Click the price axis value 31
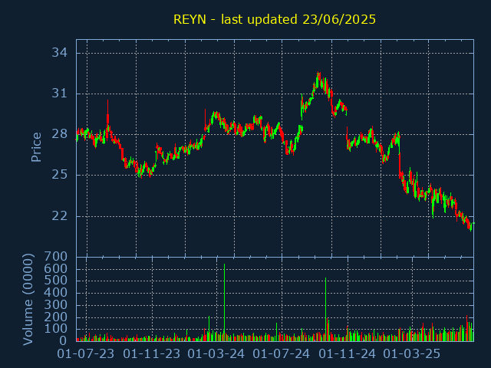This screenshot has height=368, width=491. pyautogui.click(x=60, y=94)
